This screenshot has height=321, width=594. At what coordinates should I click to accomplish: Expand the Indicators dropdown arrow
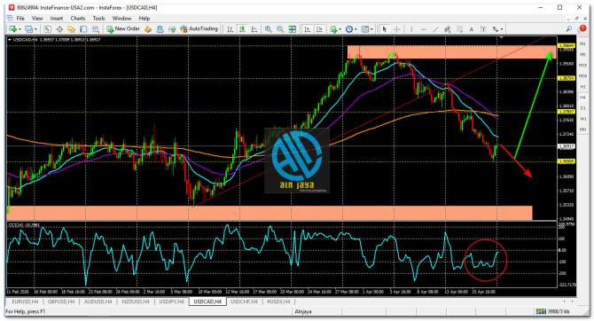(x=340, y=29)
